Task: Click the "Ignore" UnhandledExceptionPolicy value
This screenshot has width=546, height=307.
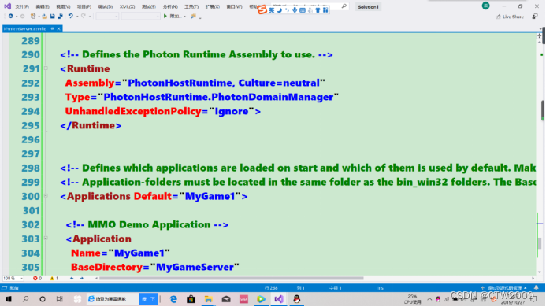Action: tap(232, 111)
